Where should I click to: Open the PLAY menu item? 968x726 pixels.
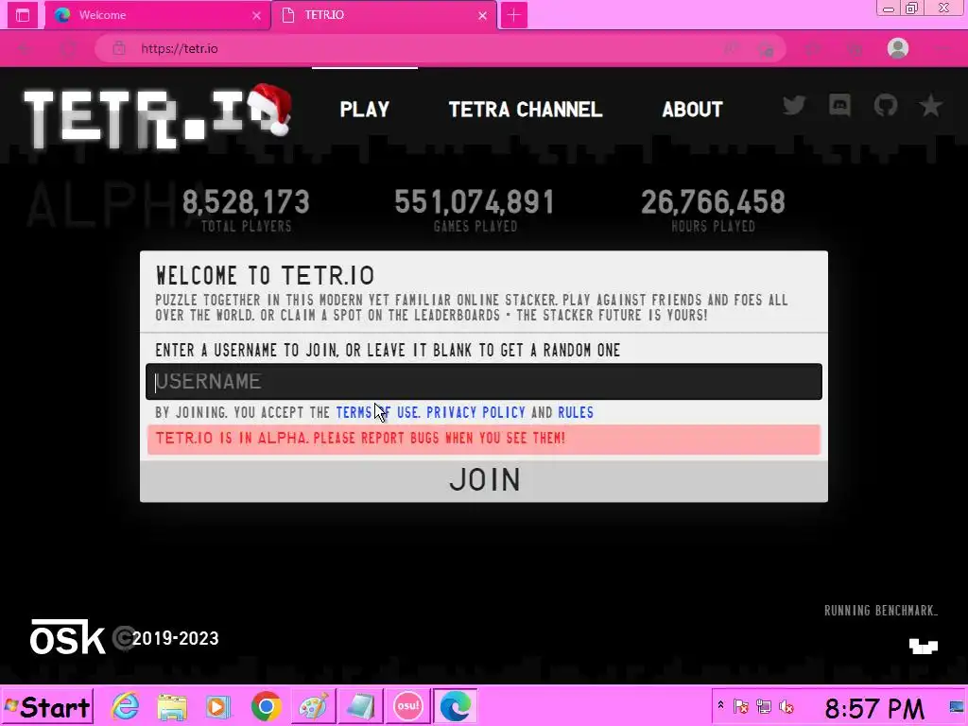pos(364,110)
